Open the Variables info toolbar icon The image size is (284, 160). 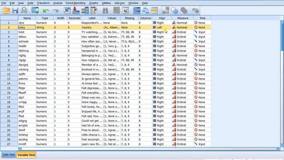pos(85,11)
